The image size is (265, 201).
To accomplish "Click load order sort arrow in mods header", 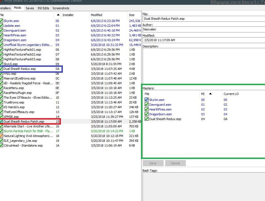I will tap(58, 15).
